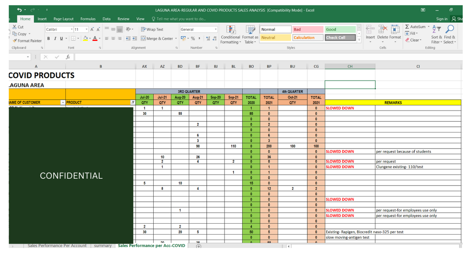This screenshot has height=255, width=468.
Task: Open Format as Table gallery
Action: coord(250,35)
